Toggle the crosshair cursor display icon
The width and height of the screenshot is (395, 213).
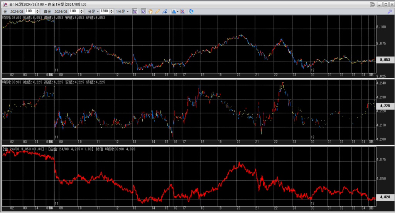[x=135, y=12]
